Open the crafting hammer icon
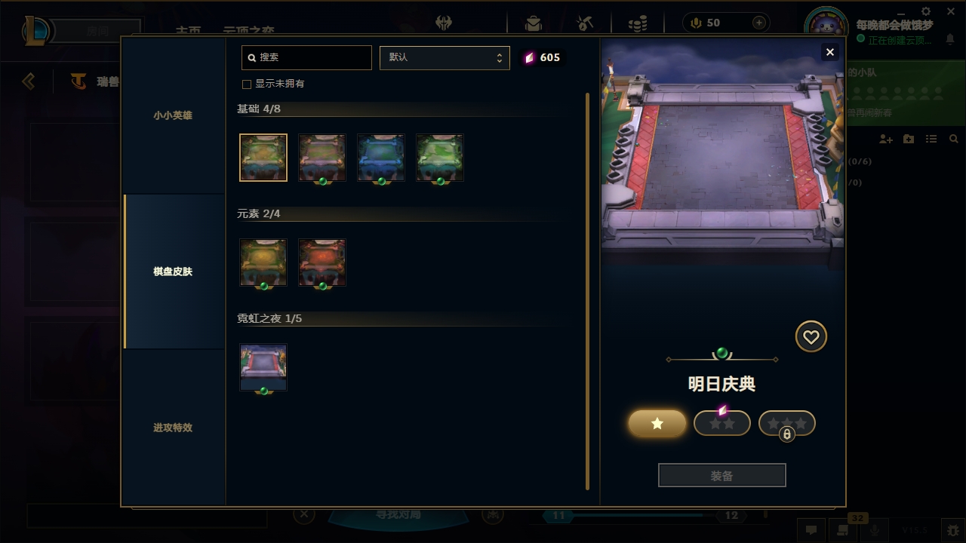Screen dimensions: 966x543 [x=585, y=23]
